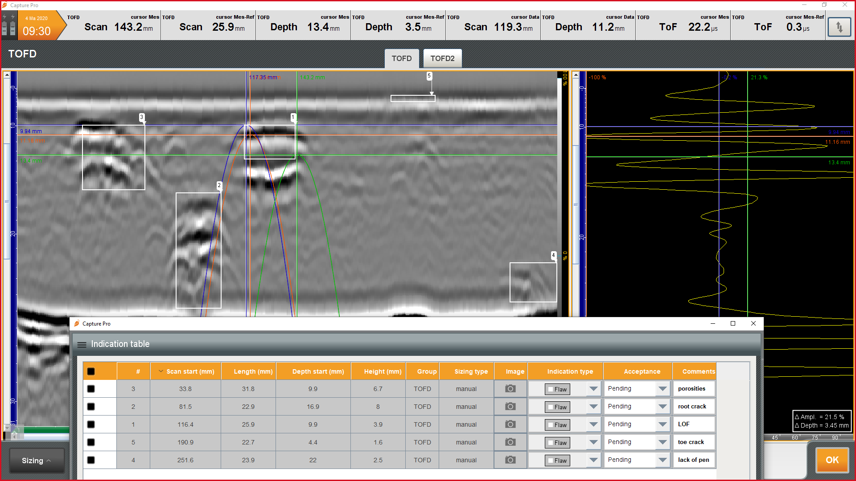Click the second lightning connection icon top left
This screenshot has height=481, width=856.
pos(12,16)
